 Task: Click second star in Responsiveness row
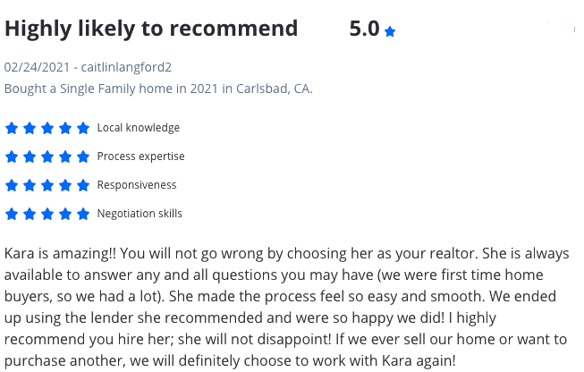point(30,185)
